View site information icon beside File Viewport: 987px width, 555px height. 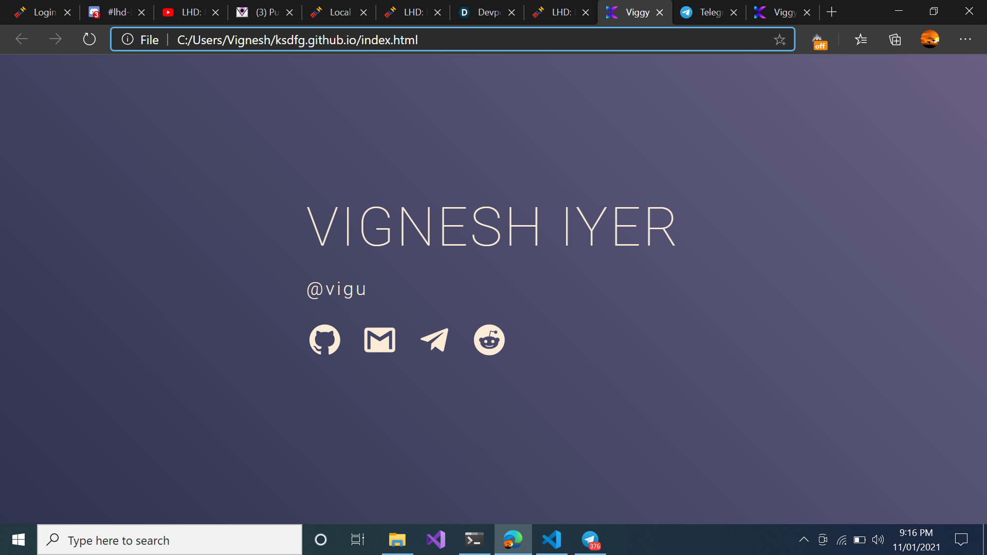(127, 40)
